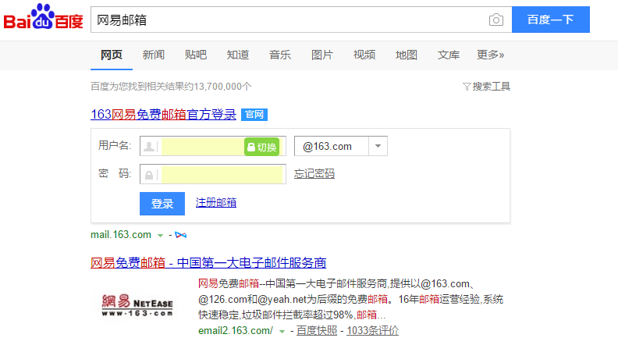Click the blue 登录 login button
This screenshot has height=345, width=618.
pyautogui.click(x=162, y=204)
